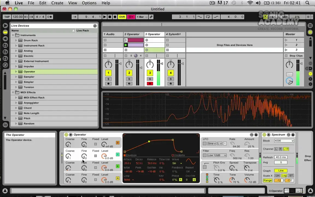The width and height of the screenshot is (315, 197).
Task: Enable the Fixed checkbox for oscillator D
Action: 95,144
